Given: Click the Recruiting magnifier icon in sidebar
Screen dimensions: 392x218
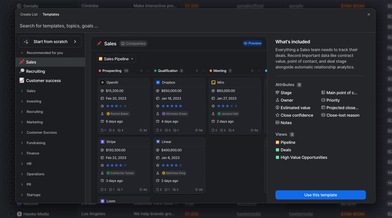Looking at the screenshot, I should [22, 71].
